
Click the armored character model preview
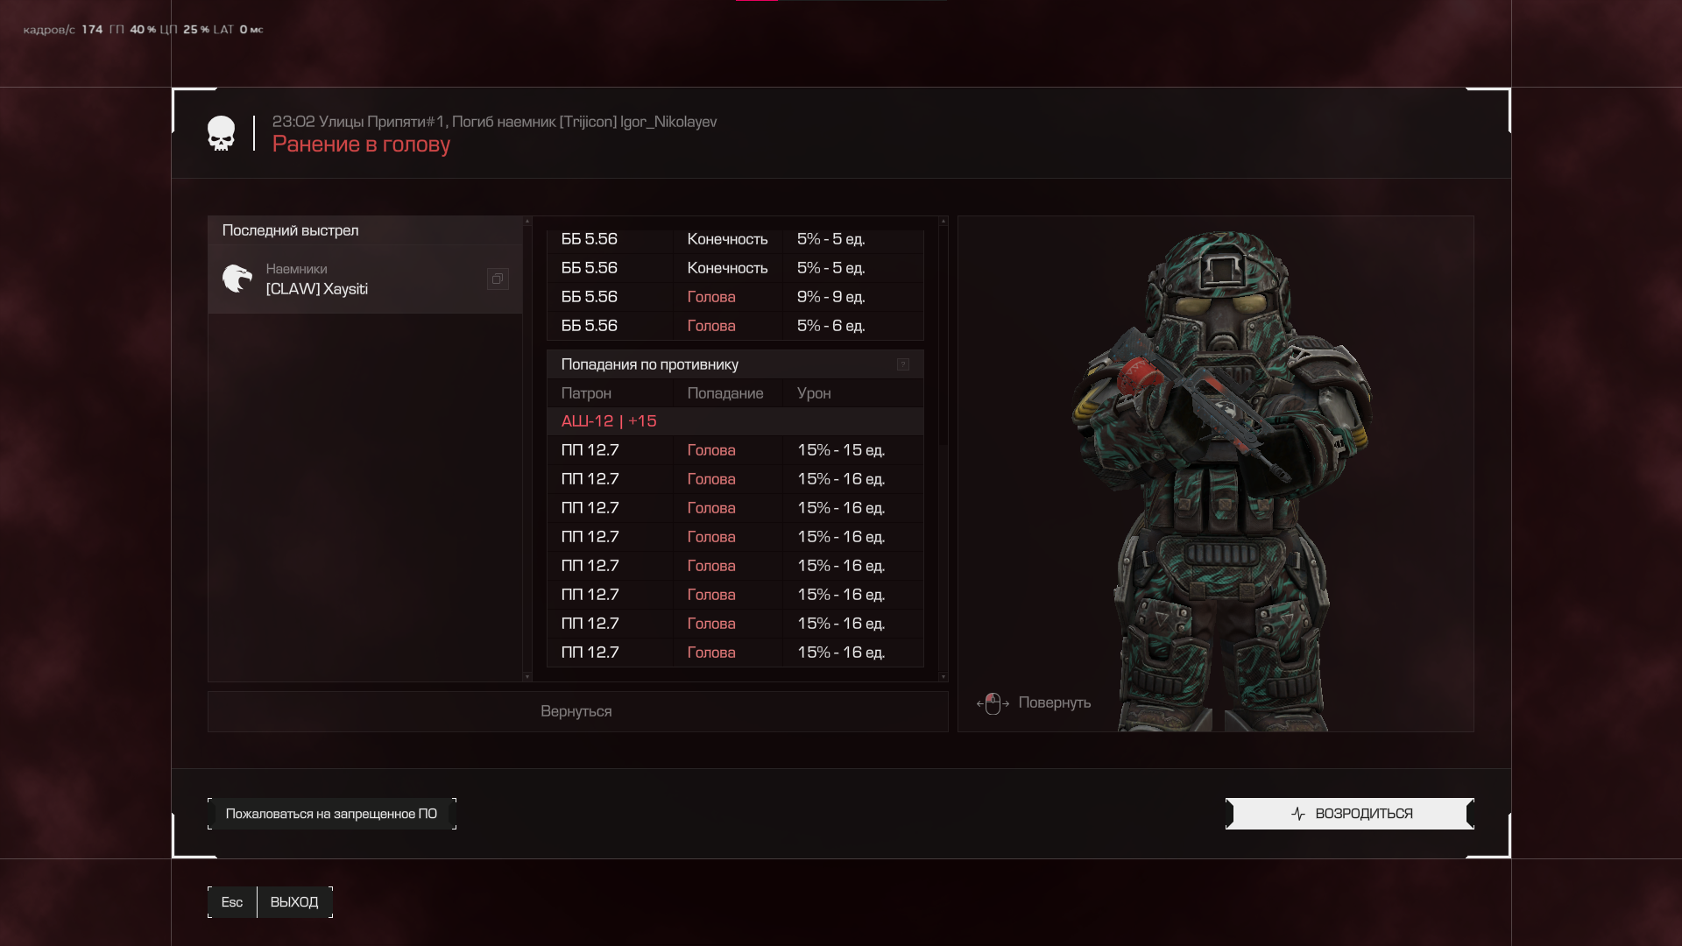(x=1220, y=480)
